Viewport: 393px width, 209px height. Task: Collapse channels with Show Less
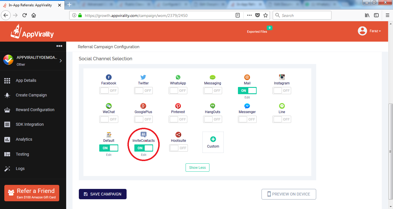197,168
